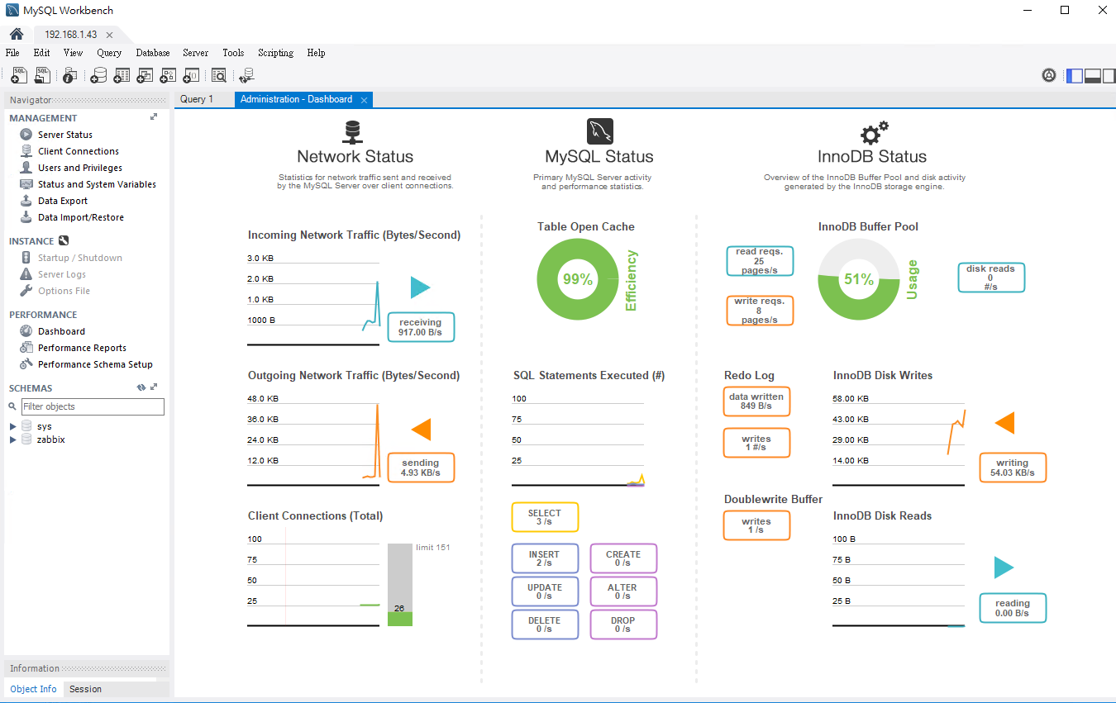Open Search Table Data toolbar icon
Viewport: 1116px width, 703px height.
(x=218, y=75)
